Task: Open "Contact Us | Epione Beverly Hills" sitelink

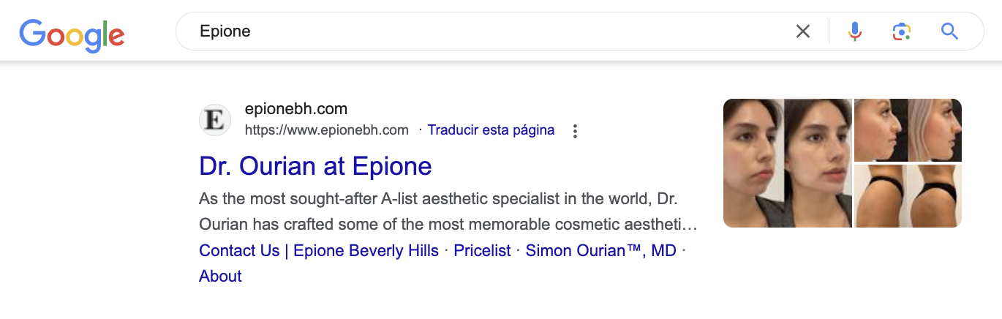Action: 319,251
